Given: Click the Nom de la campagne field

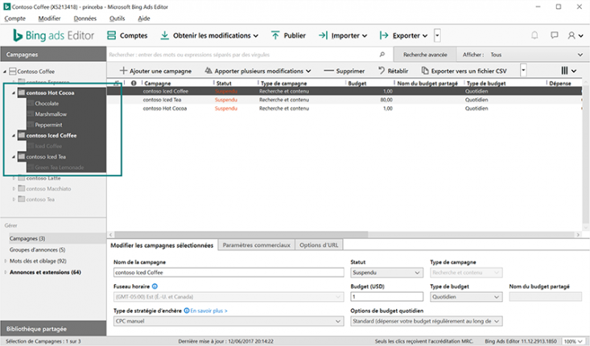Looking at the screenshot, I should click(x=229, y=272).
